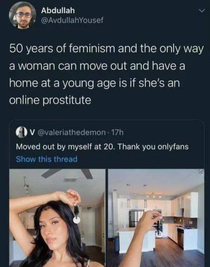The height and width of the screenshot is (267, 210).
Task: Click the 'Thank you onlyfans' text
Action: pyautogui.click(x=153, y=147)
